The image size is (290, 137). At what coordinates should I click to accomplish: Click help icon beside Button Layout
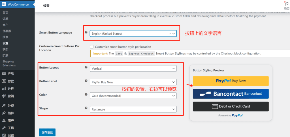(x=86, y=67)
